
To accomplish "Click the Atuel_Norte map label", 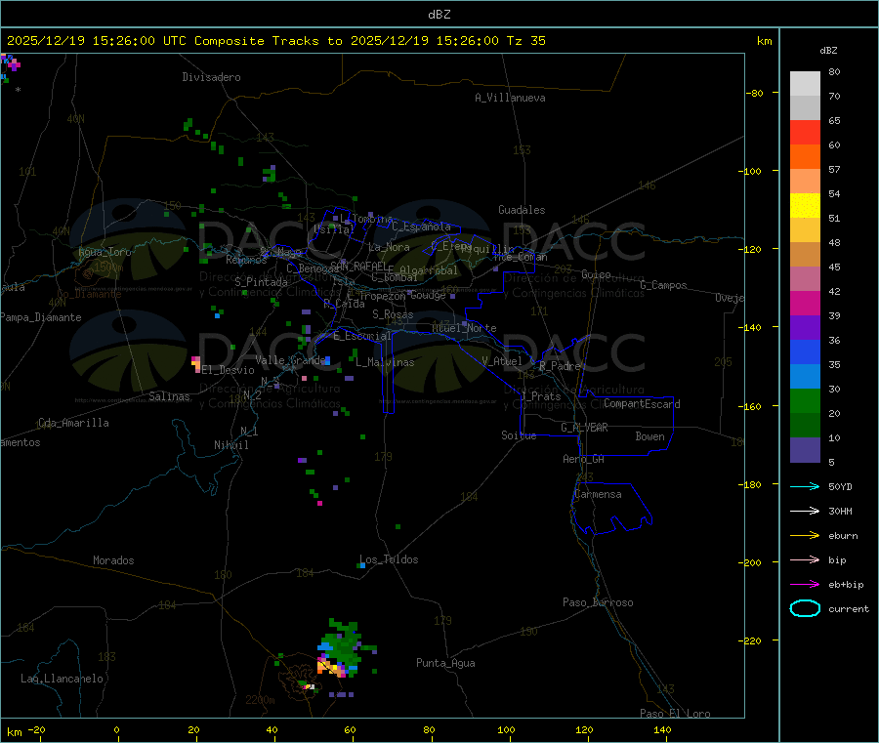I will click(x=464, y=328).
